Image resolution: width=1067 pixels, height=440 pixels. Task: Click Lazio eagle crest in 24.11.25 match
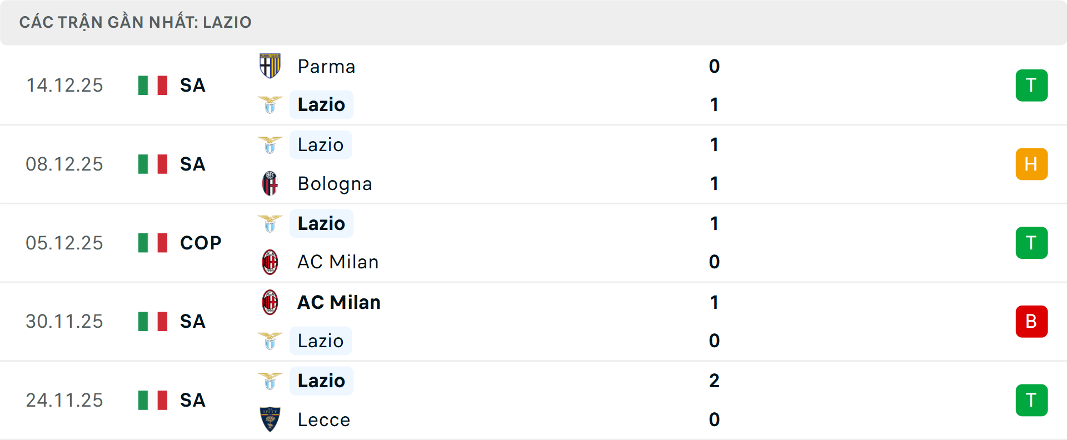click(270, 381)
